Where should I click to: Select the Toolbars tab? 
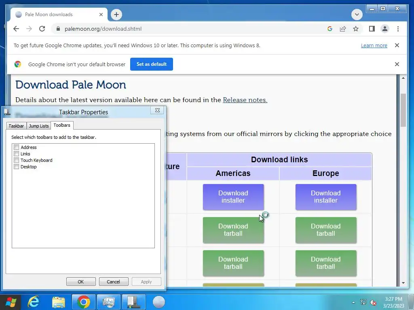click(62, 125)
